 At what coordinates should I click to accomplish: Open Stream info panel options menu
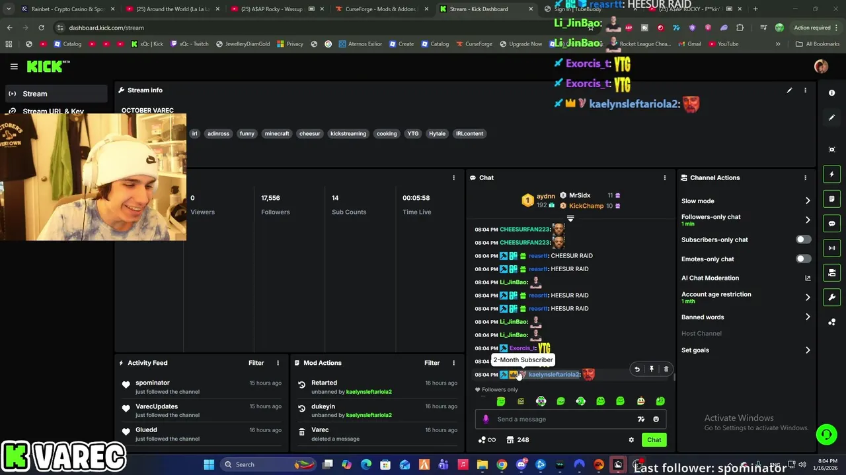[805, 90]
